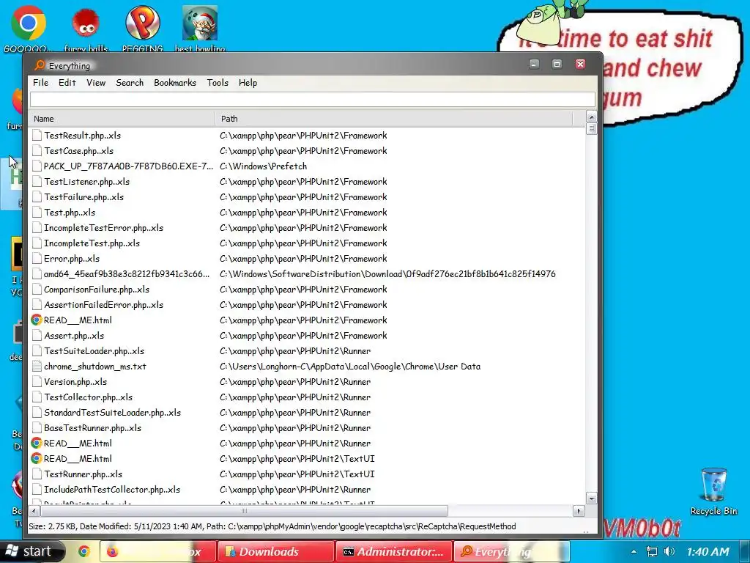The height and width of the screenshot is (563, 750).
Task: Open the View menu
Action: pos(96,83)
